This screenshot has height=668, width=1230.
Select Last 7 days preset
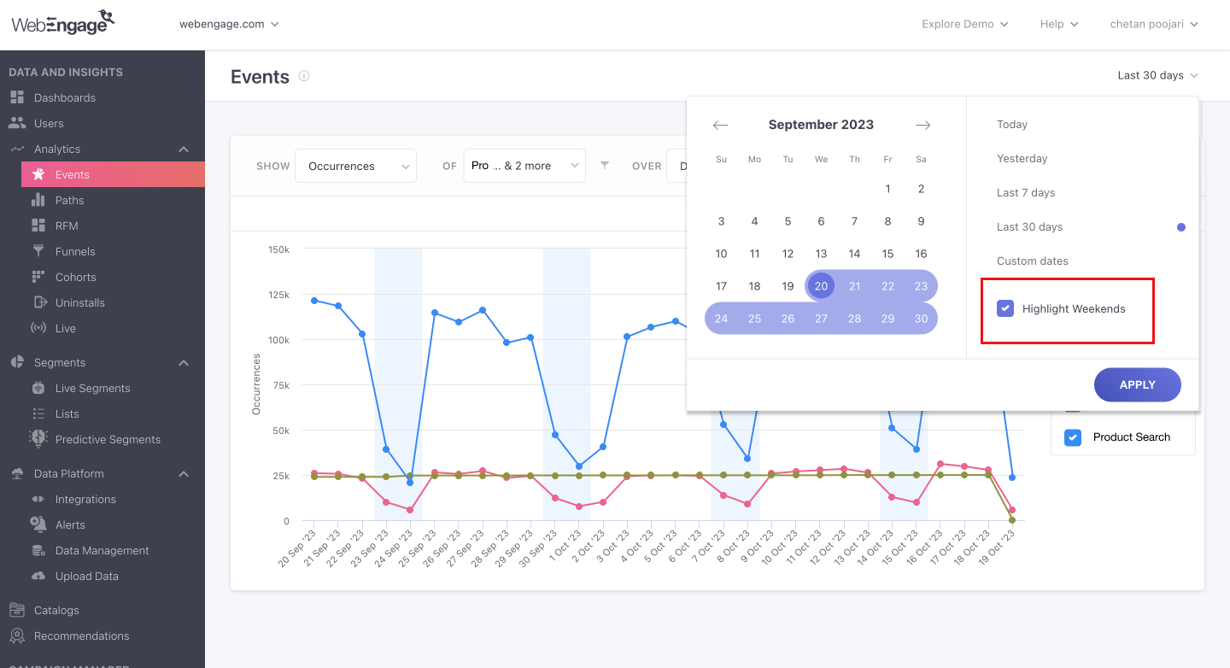click(x=1026, y=193)
